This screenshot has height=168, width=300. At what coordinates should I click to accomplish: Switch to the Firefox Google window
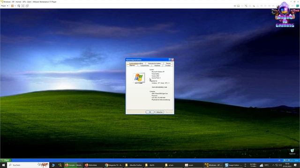point(74,165)
